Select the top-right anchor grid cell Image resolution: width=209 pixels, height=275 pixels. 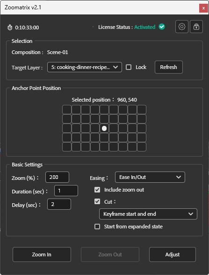(142, 110)
